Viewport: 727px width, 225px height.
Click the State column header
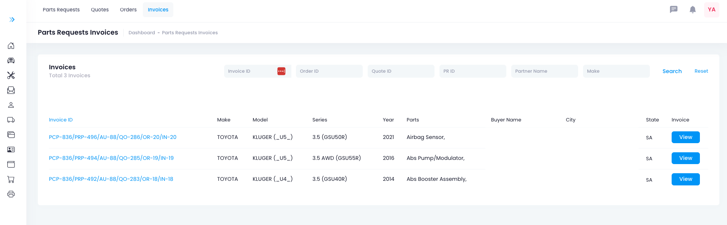coord(652,120)
